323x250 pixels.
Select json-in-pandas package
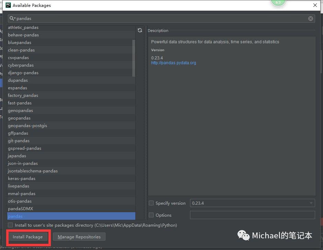[x=71, y=163]
